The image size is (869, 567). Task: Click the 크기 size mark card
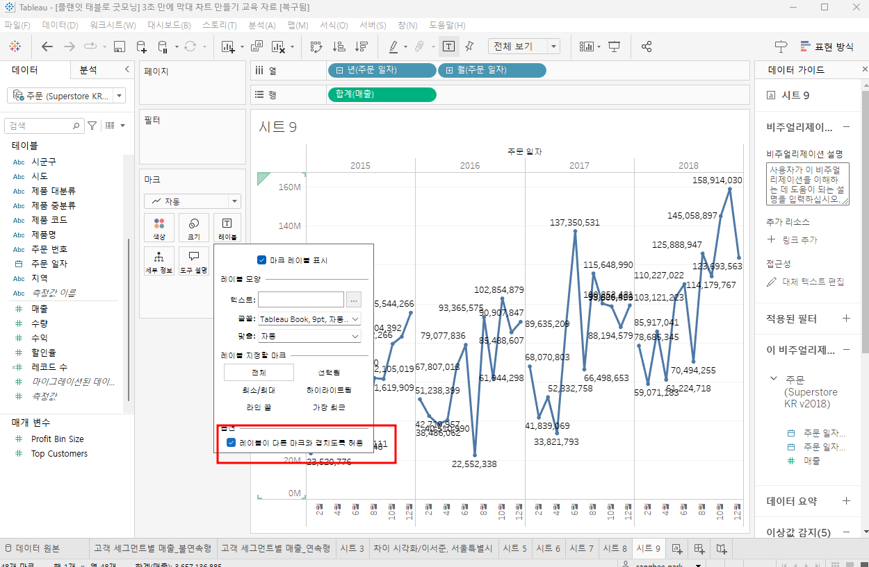194,228
